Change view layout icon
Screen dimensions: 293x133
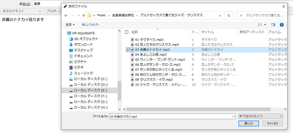(260, 25)
